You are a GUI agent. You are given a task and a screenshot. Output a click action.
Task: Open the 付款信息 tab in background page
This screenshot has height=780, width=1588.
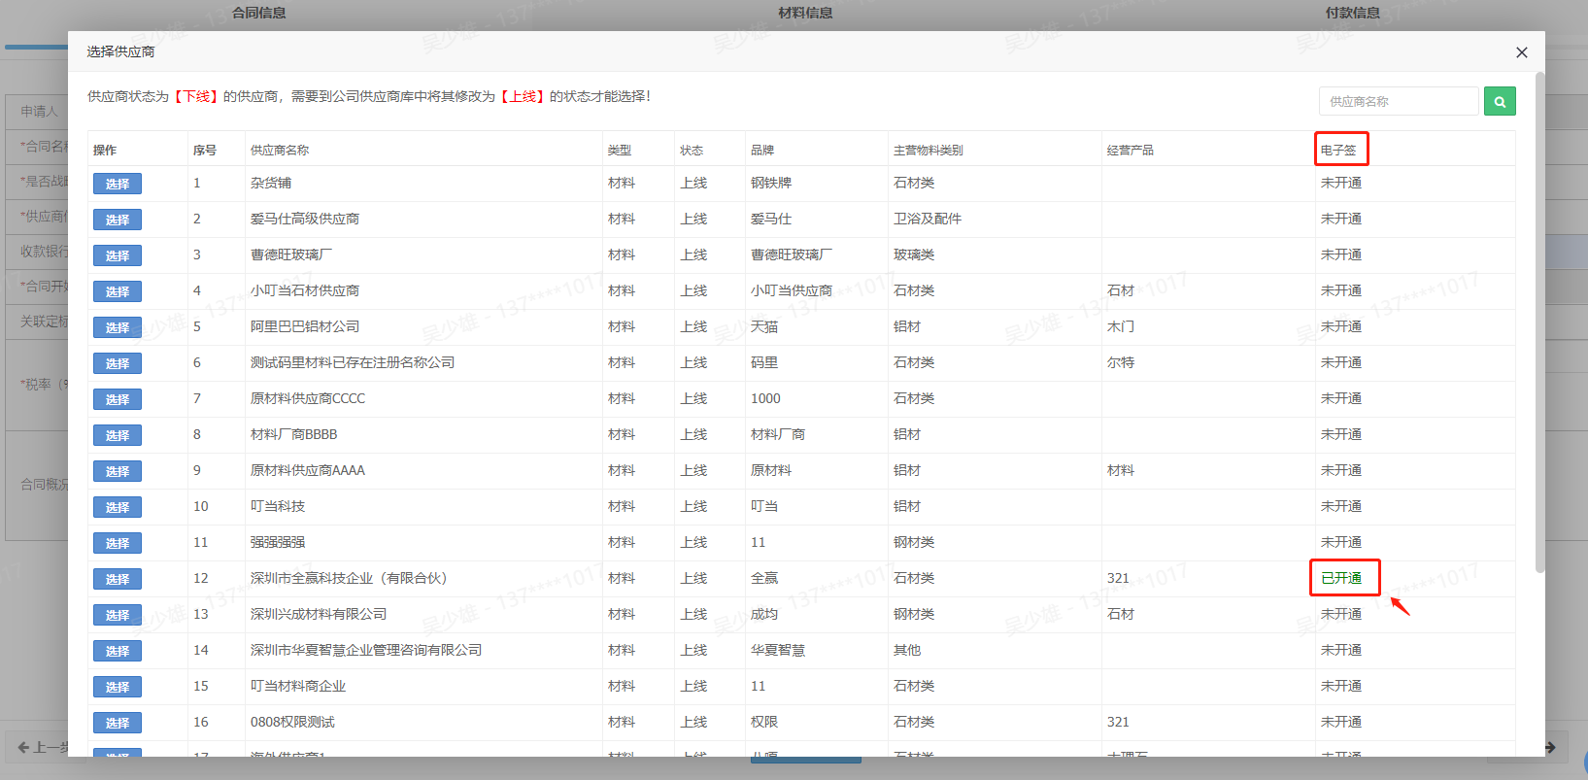click(x=1353, y=13)
